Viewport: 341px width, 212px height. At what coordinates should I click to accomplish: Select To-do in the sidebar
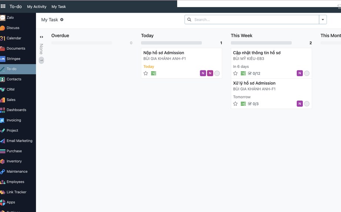click(x=18, y=69)
